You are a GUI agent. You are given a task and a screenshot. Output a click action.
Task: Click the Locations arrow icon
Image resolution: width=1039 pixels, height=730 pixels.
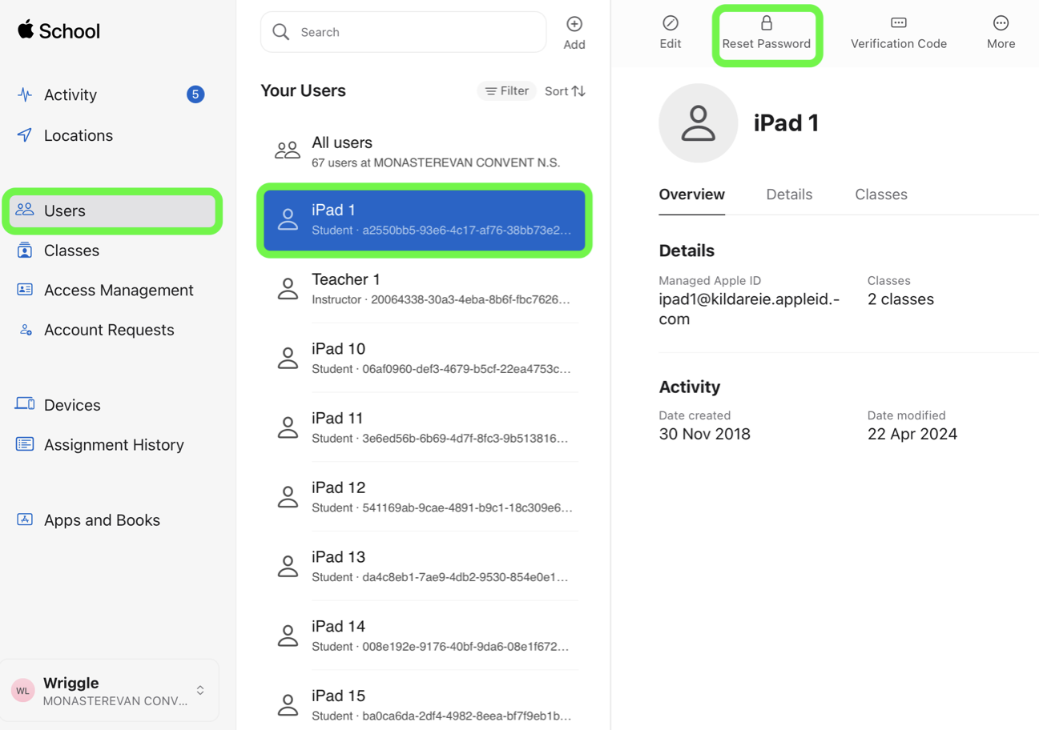point(25,135)
